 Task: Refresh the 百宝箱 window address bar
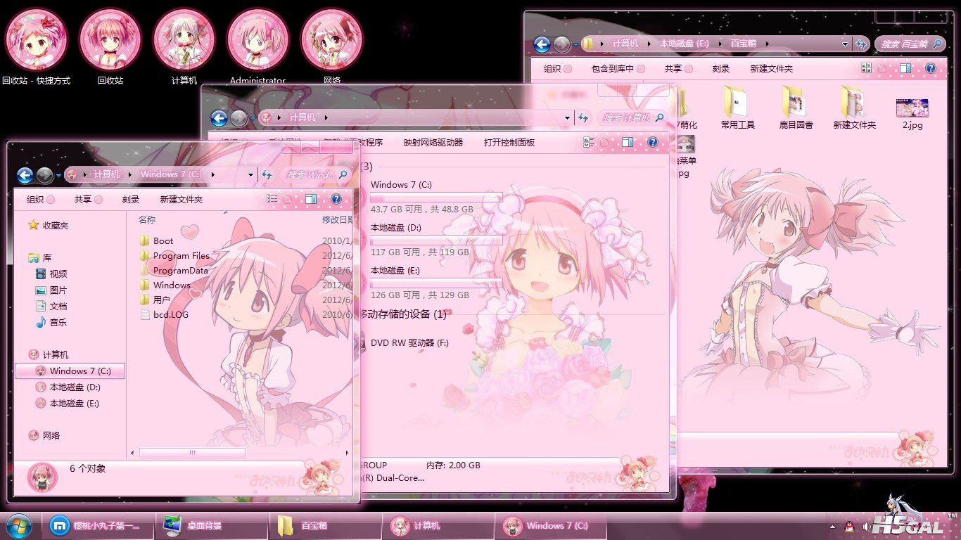point(861,44)
